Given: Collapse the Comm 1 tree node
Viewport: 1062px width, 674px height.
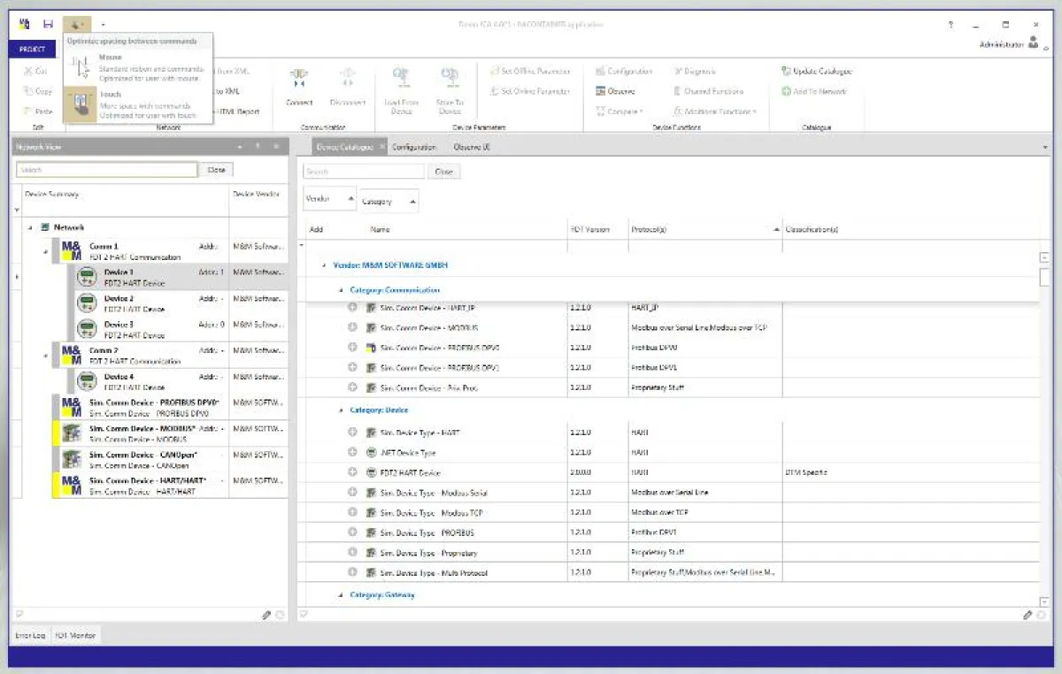Looking at the screenshot, I should click(x=45, y=251).
